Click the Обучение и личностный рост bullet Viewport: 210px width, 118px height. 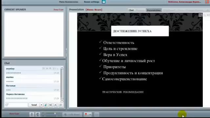click(x=128, y=61)
